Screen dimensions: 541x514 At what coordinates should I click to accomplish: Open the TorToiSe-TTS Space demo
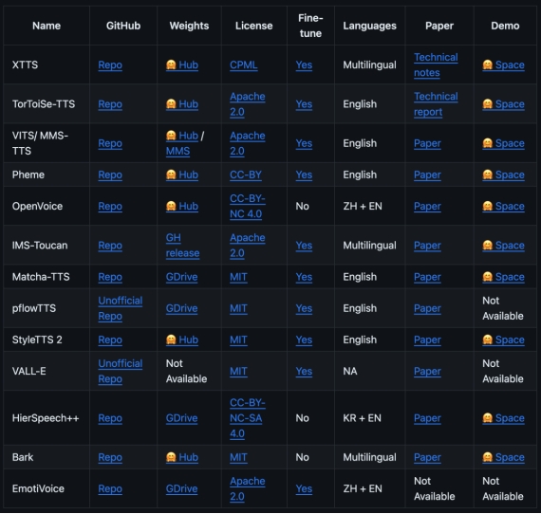pyautogui.click(x=503, y=104)
